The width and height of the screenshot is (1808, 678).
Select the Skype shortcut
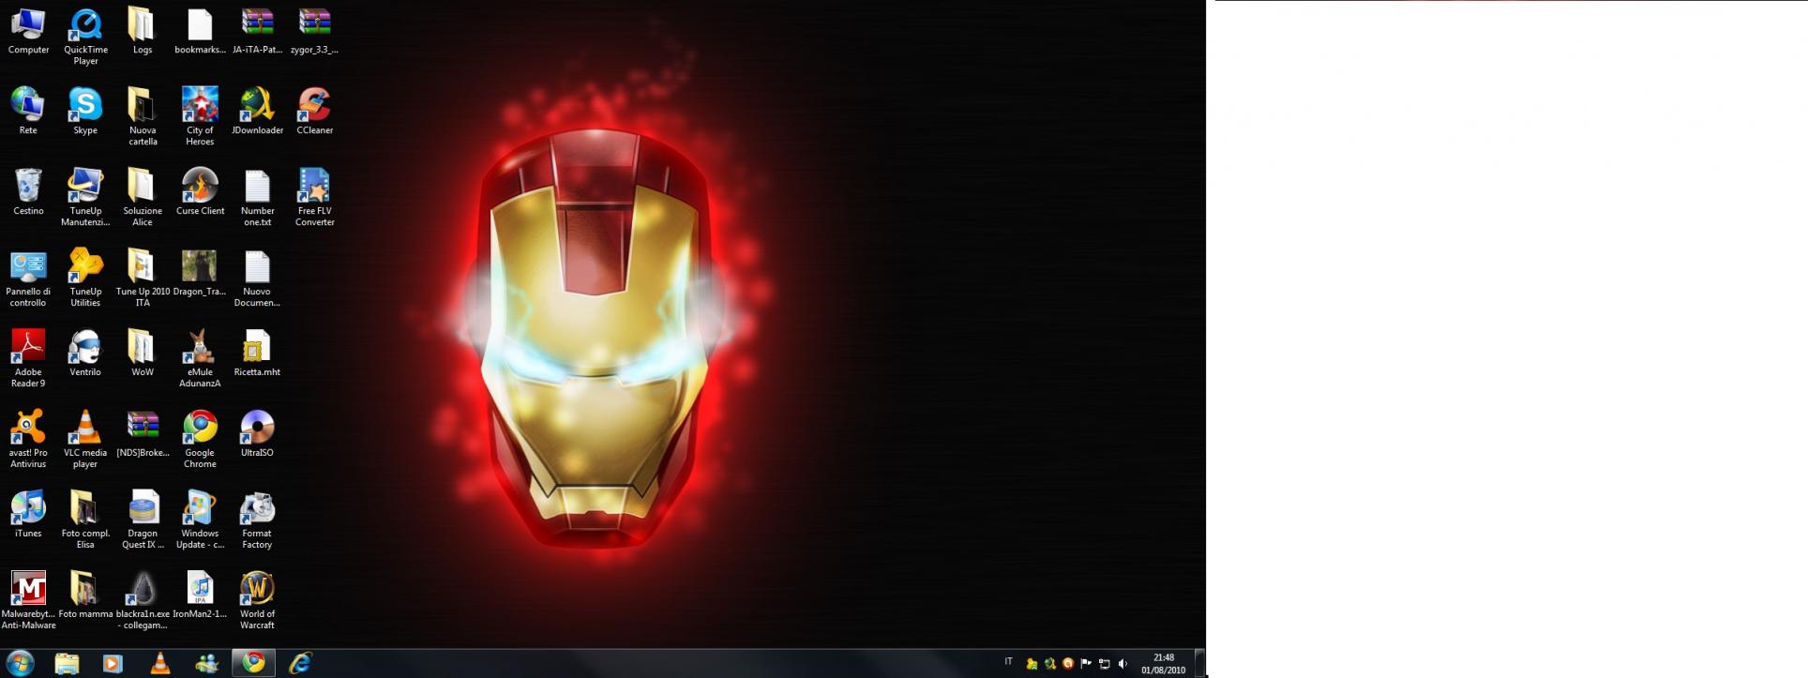pyautogui.click(x=85, y=113)
